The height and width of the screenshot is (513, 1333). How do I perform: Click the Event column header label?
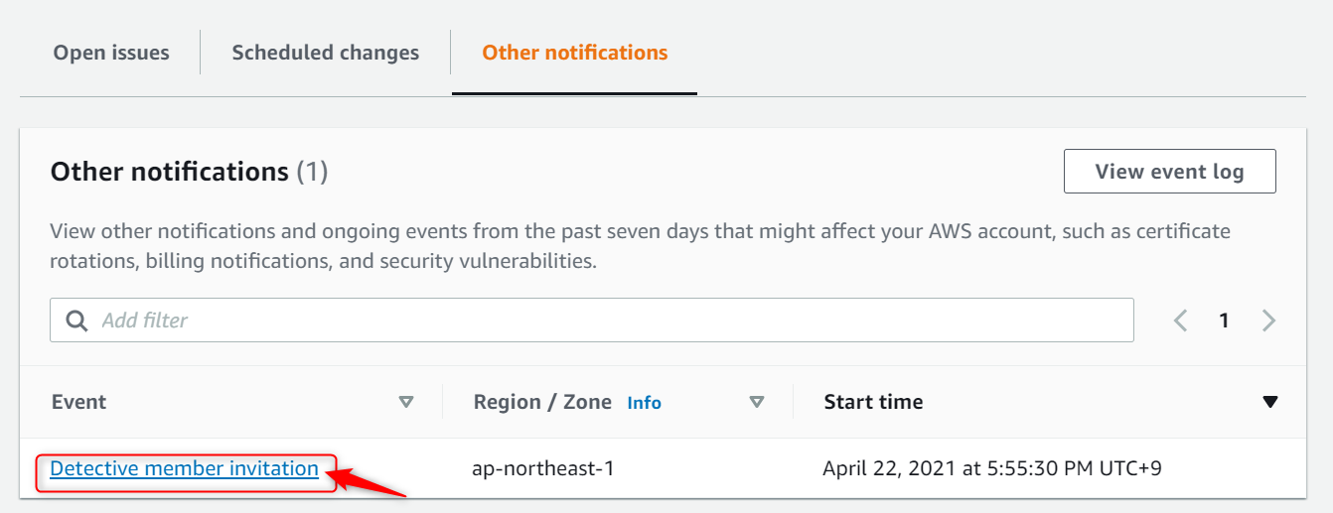(x=78, y=402)
